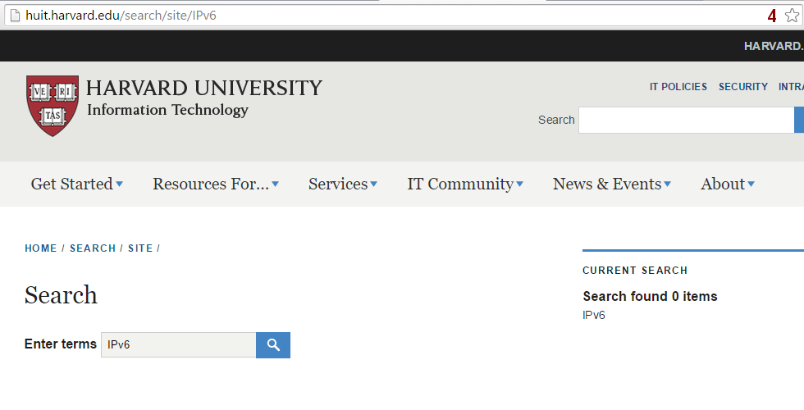Click the 'Search found 0 items' text
The height and width of the screenshot is (410, 804).
650,296
